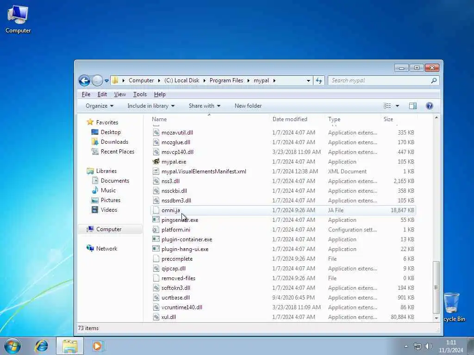Click the volume speaker tray icon
Viewport: 474px width, 355px height.
click(428, 346)
